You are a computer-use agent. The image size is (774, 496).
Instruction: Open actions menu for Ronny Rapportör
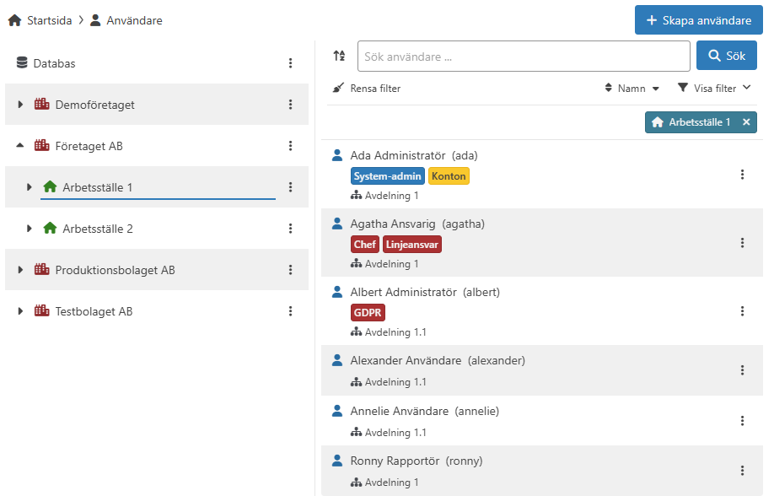[742, 471]
